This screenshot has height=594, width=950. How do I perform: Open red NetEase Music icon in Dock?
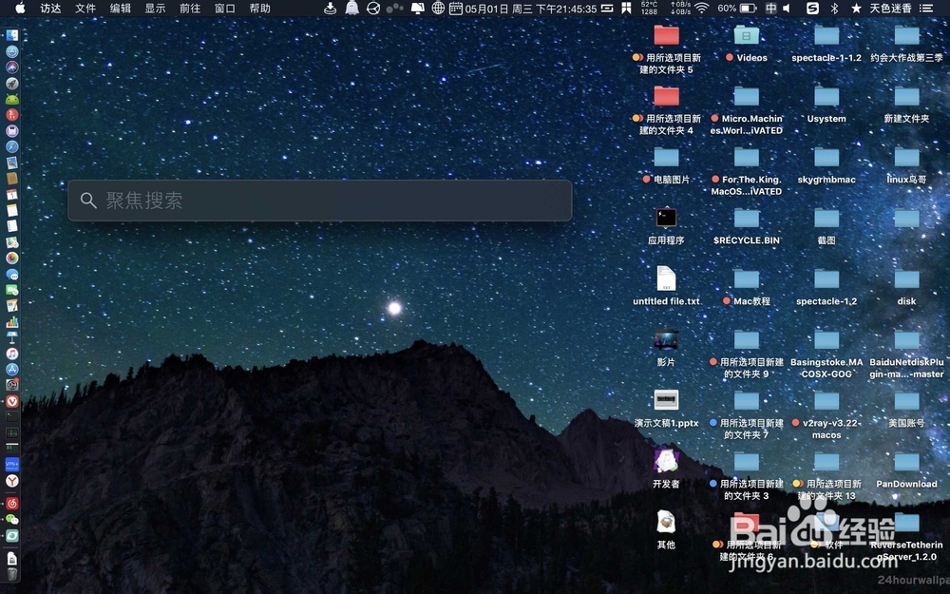click(12, 503)
